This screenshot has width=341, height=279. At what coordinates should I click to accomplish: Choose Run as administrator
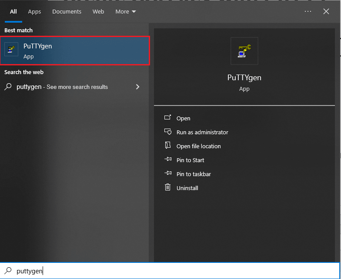click(x=202, y=133)
